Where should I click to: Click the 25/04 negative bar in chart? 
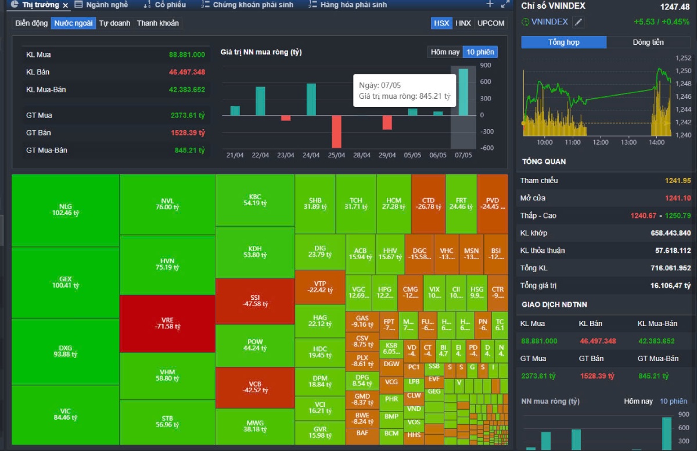[336, 131]
